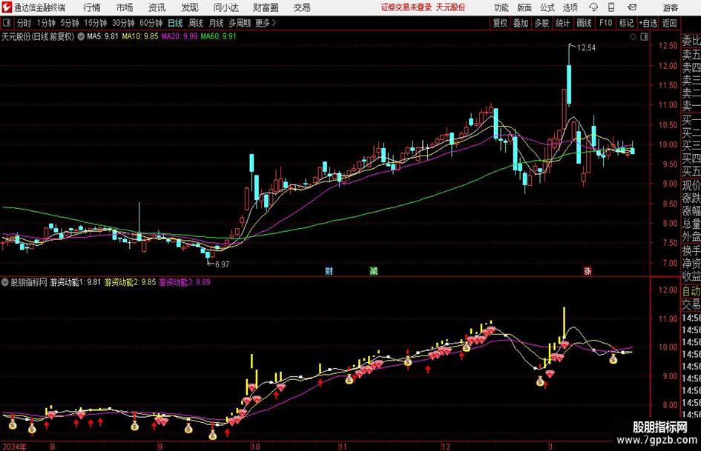Open 行情 menu
This screenshot has width=701, height=451.
(x=92, y=7)
